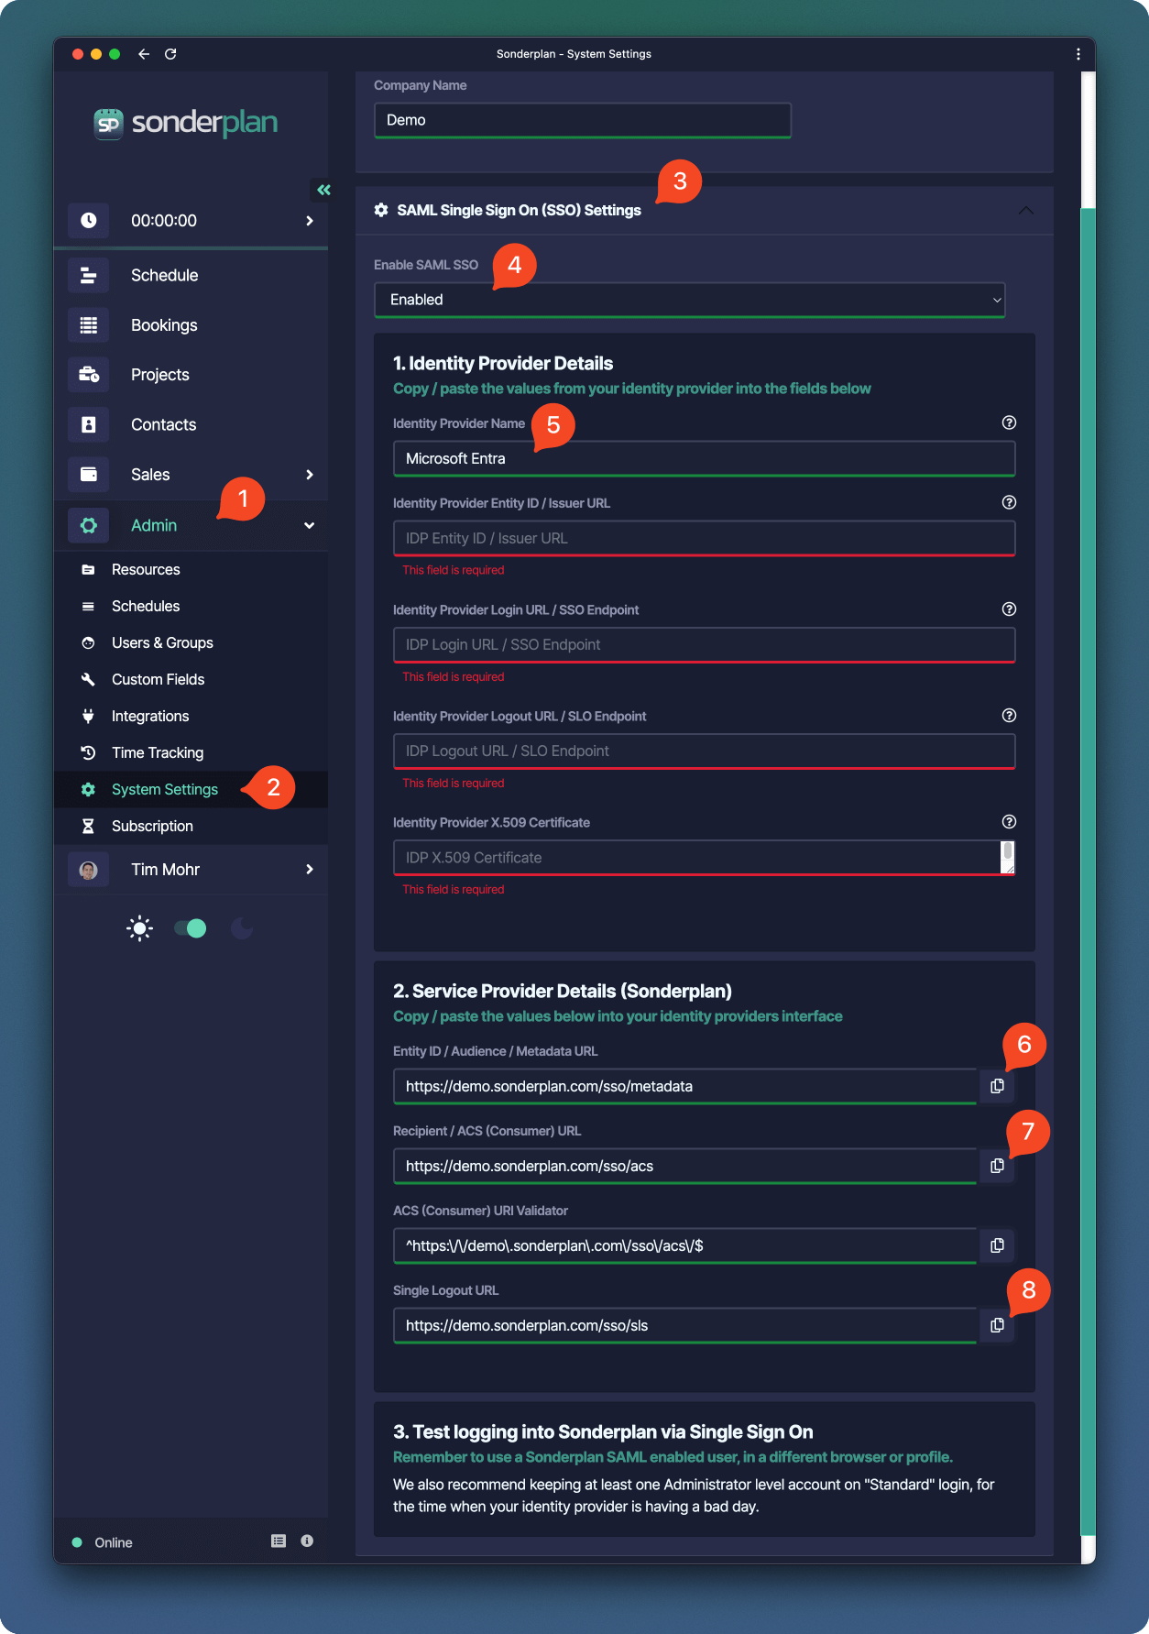Click the Admin gear icon
Image resolution: width=1149 pixels, height=1634 pixels.
pyautogui.click(x=89, y=525)
